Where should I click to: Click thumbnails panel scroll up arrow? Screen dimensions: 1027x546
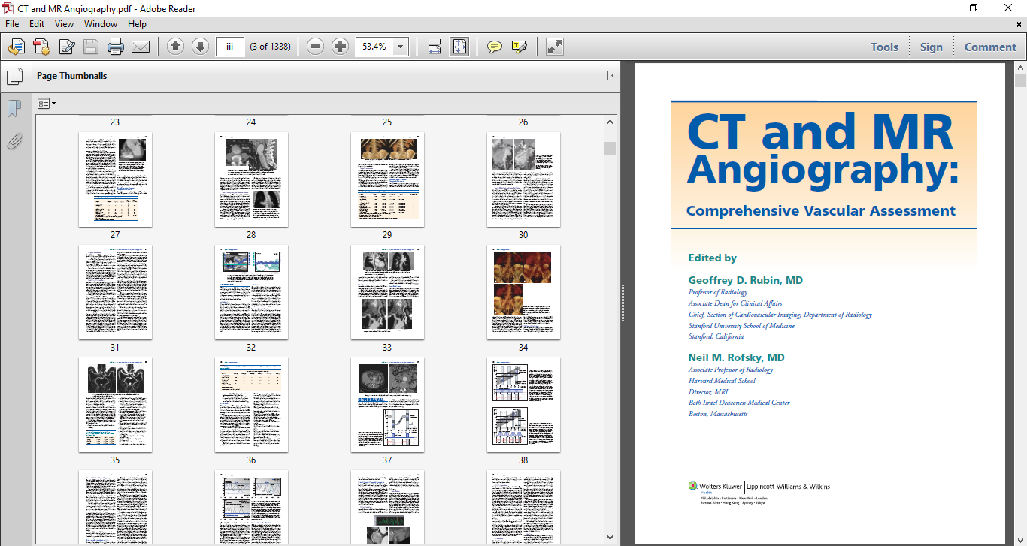(x=610, y=122)
